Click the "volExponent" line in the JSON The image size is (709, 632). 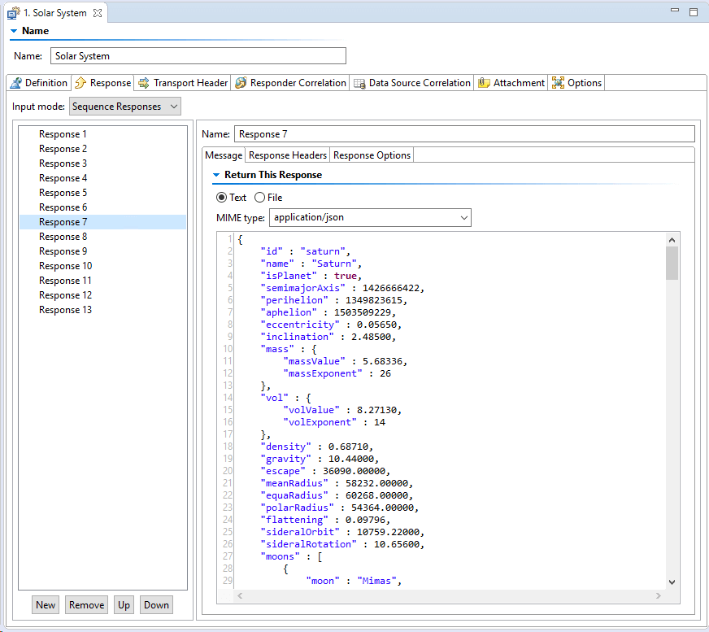click(334, 422)
